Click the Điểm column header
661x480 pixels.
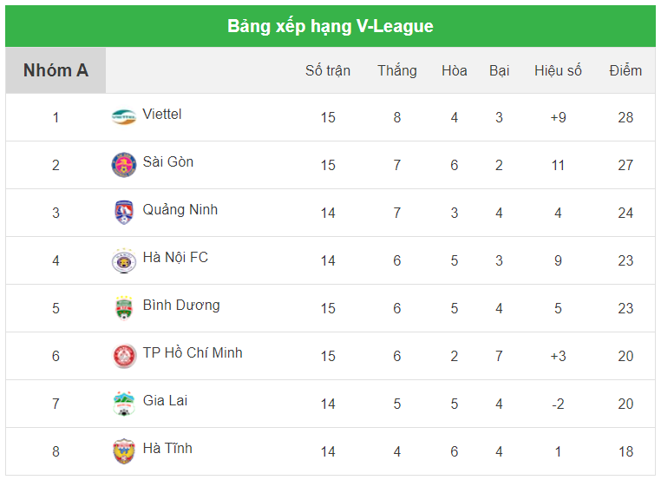625,70
